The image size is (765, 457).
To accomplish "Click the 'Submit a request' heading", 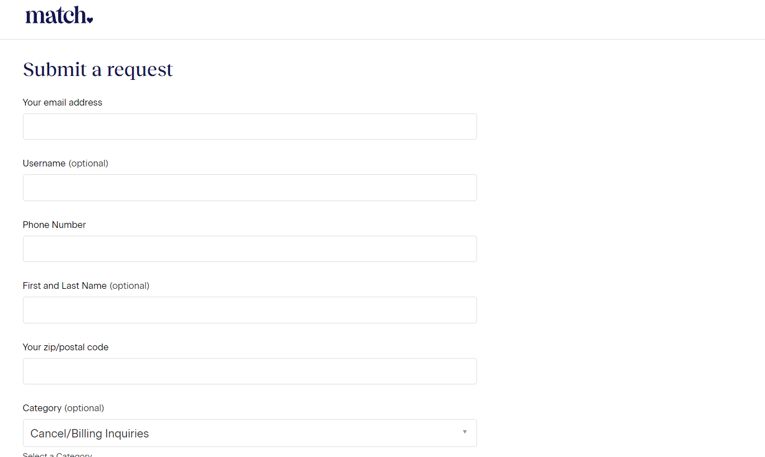I will tap(98, 69).
